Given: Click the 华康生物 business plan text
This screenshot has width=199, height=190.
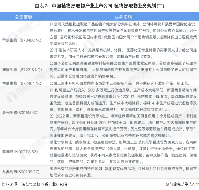Looking at the screenshot, I should point(123,40).
